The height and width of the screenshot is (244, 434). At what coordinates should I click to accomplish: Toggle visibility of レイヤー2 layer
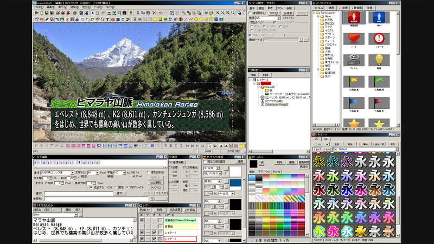coord(142,239)
